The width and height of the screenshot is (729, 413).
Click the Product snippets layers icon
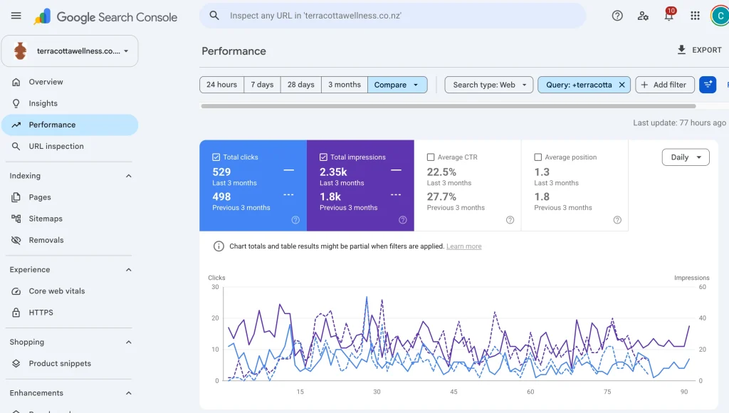16,364
